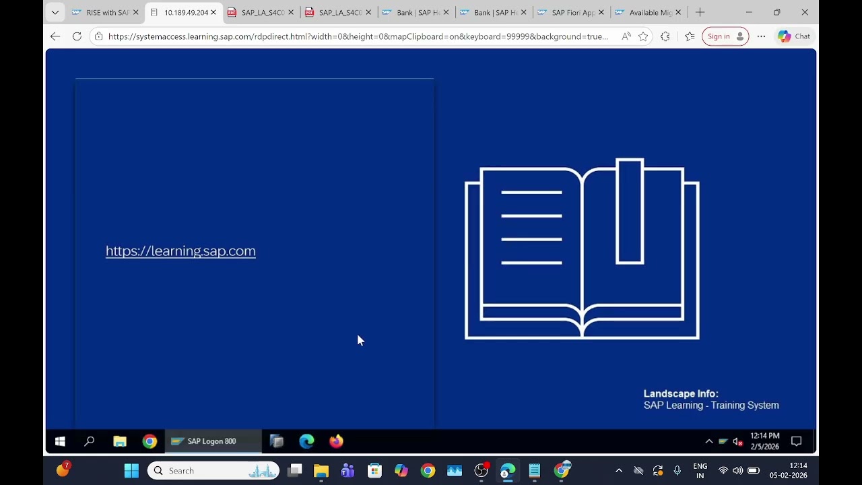Open the remote desktop Start menu
Viewport: 862px width, 485px height.
[60, 441]
